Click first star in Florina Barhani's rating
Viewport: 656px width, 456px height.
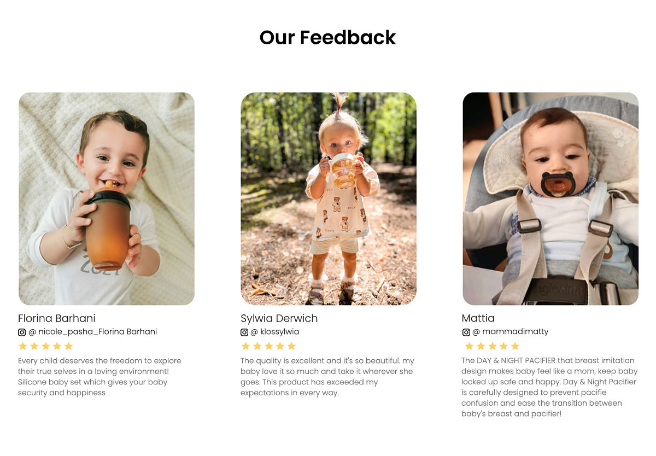click(x=22, y=346)
